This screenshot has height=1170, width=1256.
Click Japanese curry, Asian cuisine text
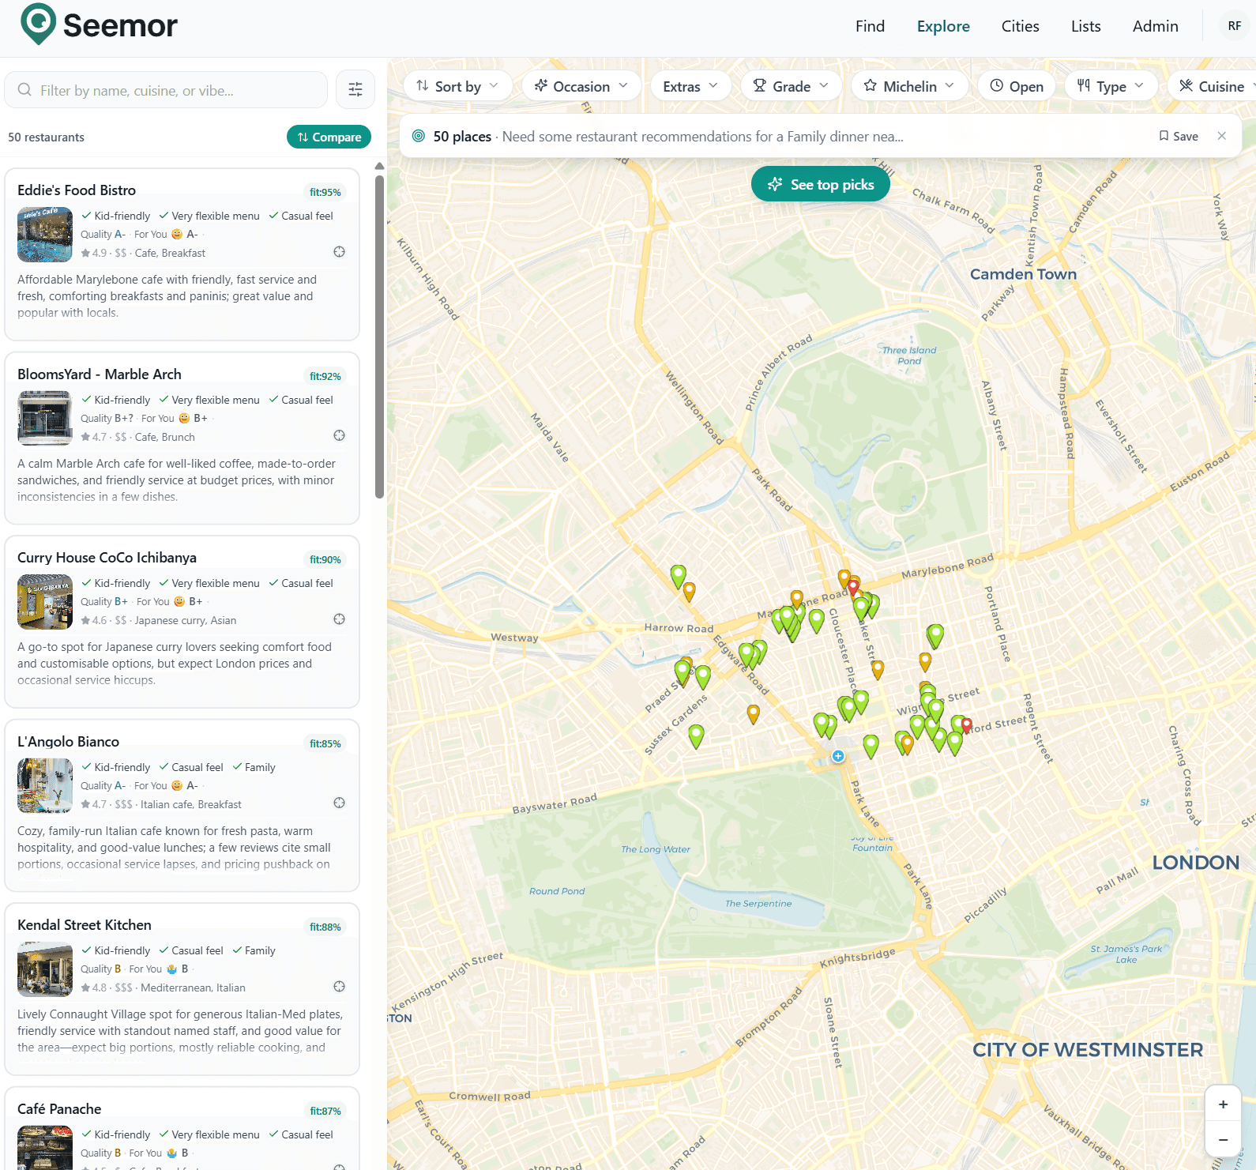(x=186, y=620)
